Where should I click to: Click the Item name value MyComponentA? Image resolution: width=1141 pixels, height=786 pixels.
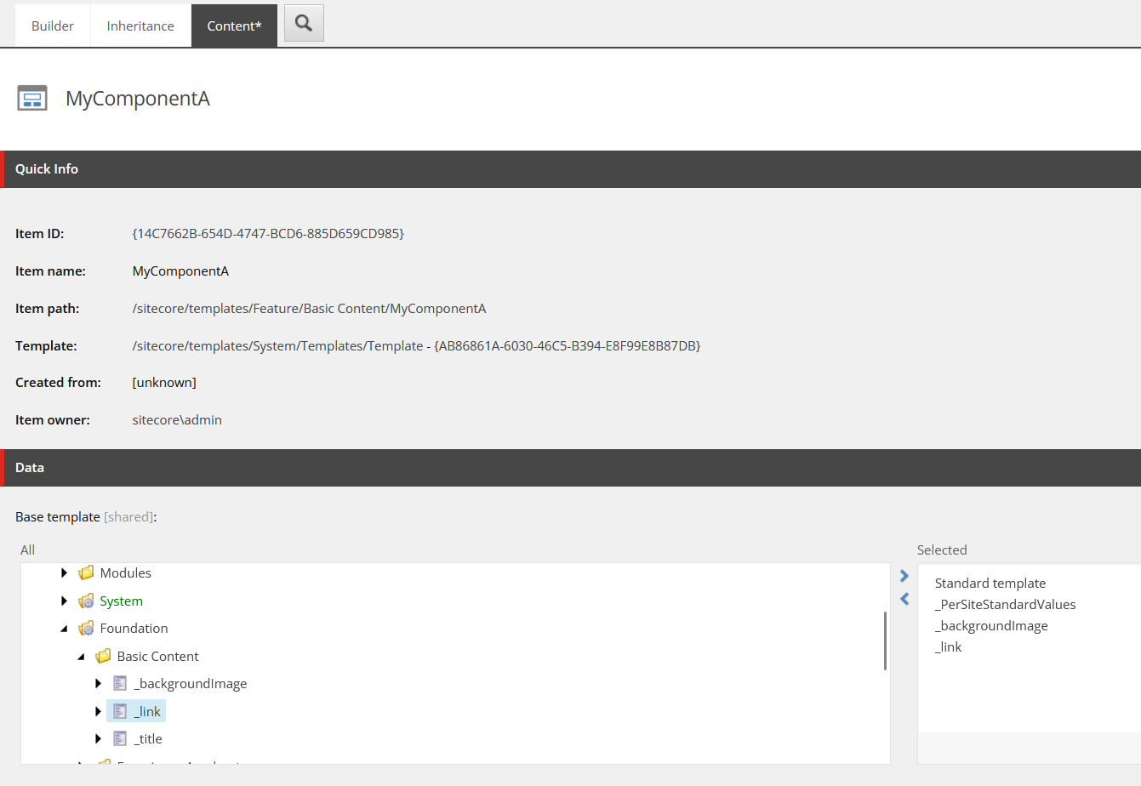[180, 271]
